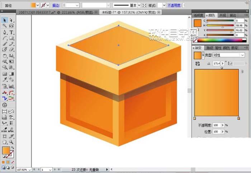Select the Blob Brush tool
The height and width of the screenshot is (173, 251).
[4, 49]
